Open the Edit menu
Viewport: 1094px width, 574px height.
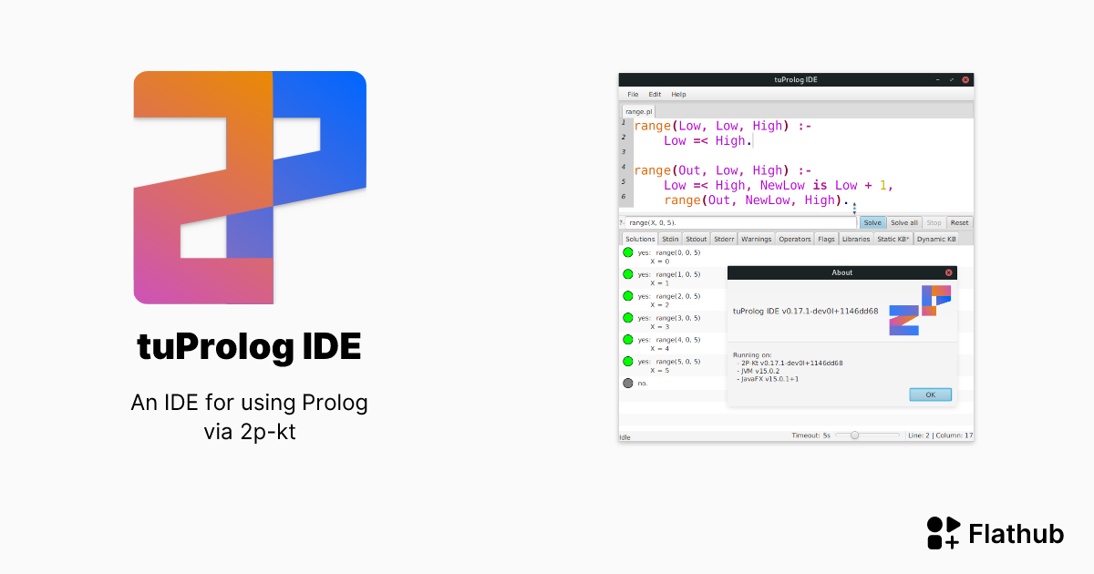[x=654, y=94]
